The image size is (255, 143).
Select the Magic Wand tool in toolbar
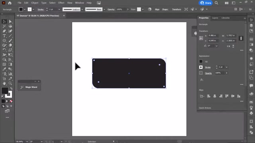4,26
